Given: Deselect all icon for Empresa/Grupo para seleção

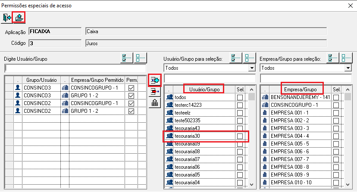Looking at the screenshot, I should point(346,58).
